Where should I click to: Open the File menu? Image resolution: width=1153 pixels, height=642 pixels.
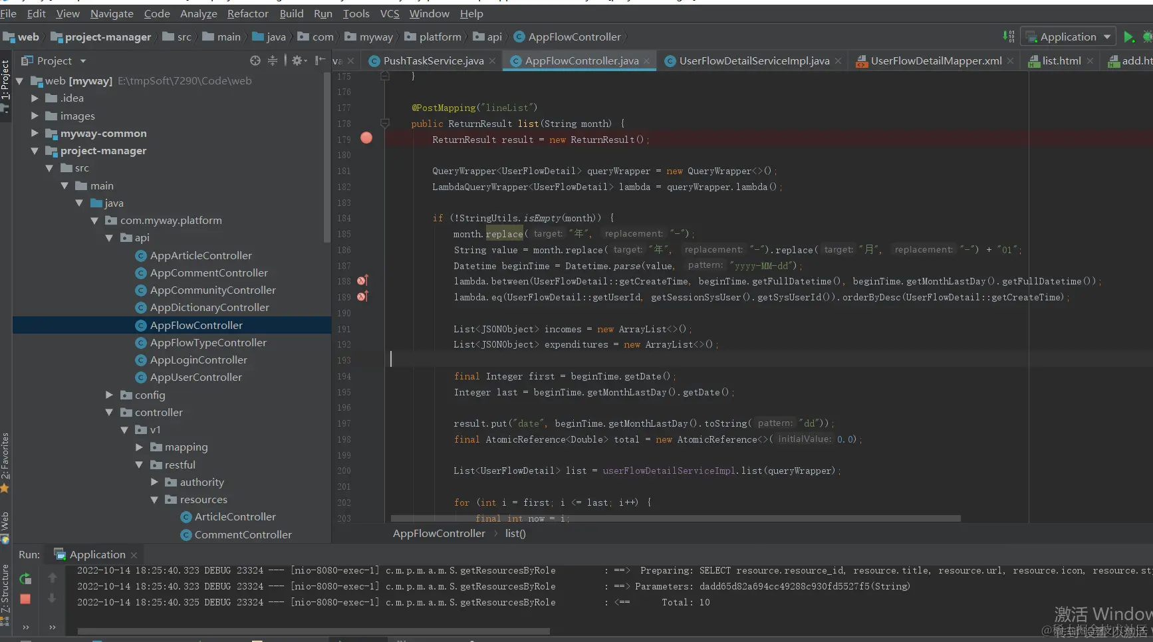click(9, 13)
